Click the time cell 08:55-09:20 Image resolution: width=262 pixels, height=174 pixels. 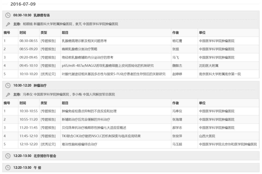click(x=29, y=49)
